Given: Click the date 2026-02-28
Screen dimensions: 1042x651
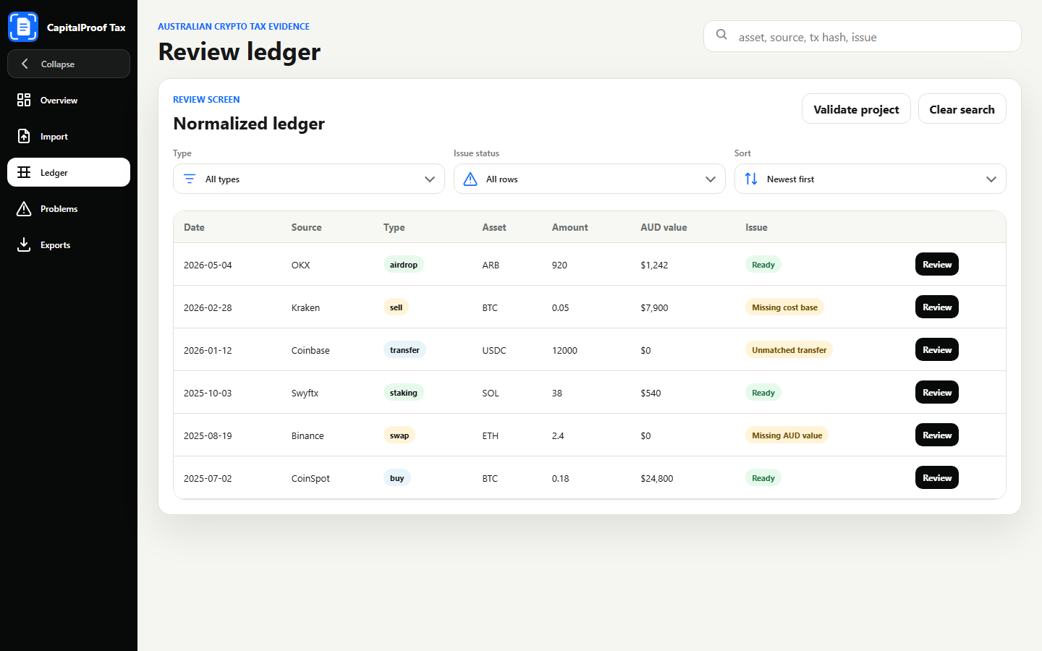Looking at the screenshot, I should tap(208, 307).
